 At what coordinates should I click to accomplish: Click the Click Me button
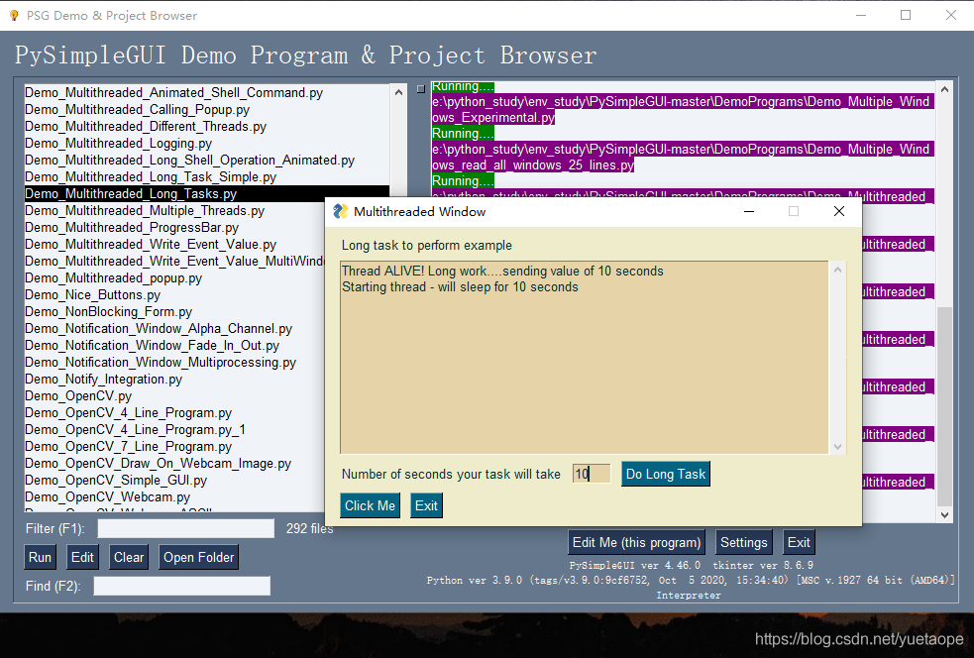coord(370,505)
